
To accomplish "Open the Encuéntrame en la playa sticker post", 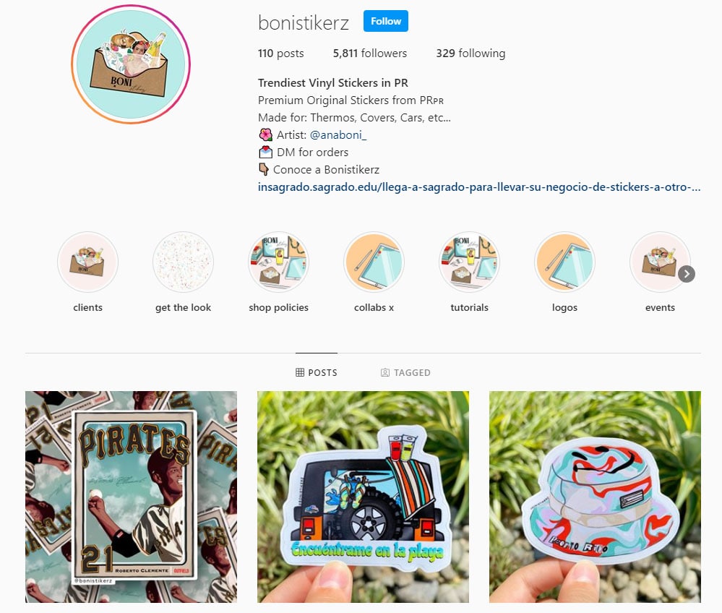I will (x=364, y=497).
